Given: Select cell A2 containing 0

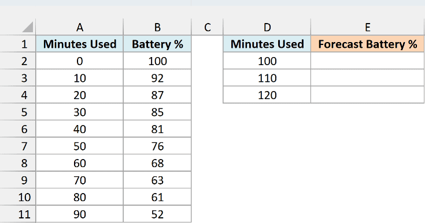Looking at the screenshot, I should coord(79,61).
